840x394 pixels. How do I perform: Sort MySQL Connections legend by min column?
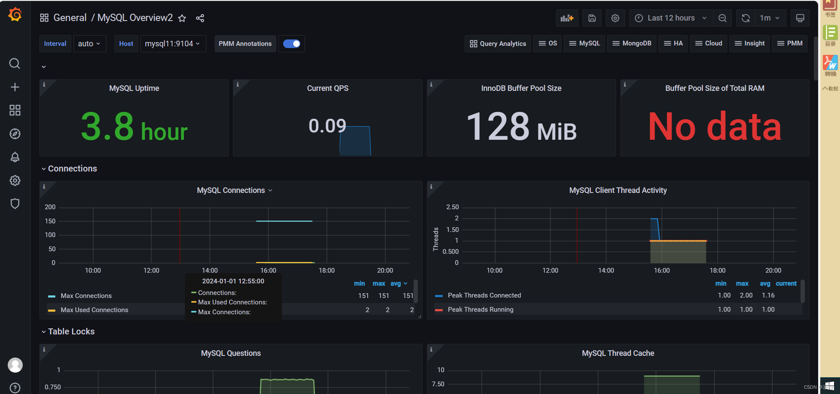tap(360, 283)
